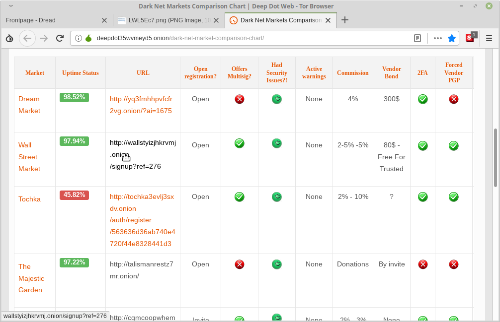Screen dimensions: 500x322
Task: Follow the yq3fmhhpvfcfr2vg.onion URL link
Action: click(141, 105)
